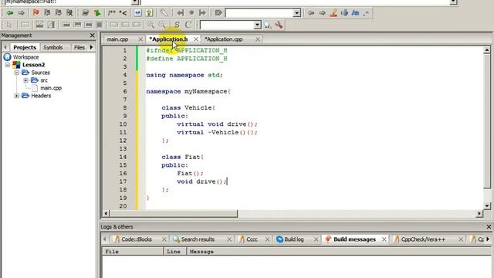Close the *Application.cpp editor tab
This screenshot has width=494, height=278.
[x=258, y=39]
